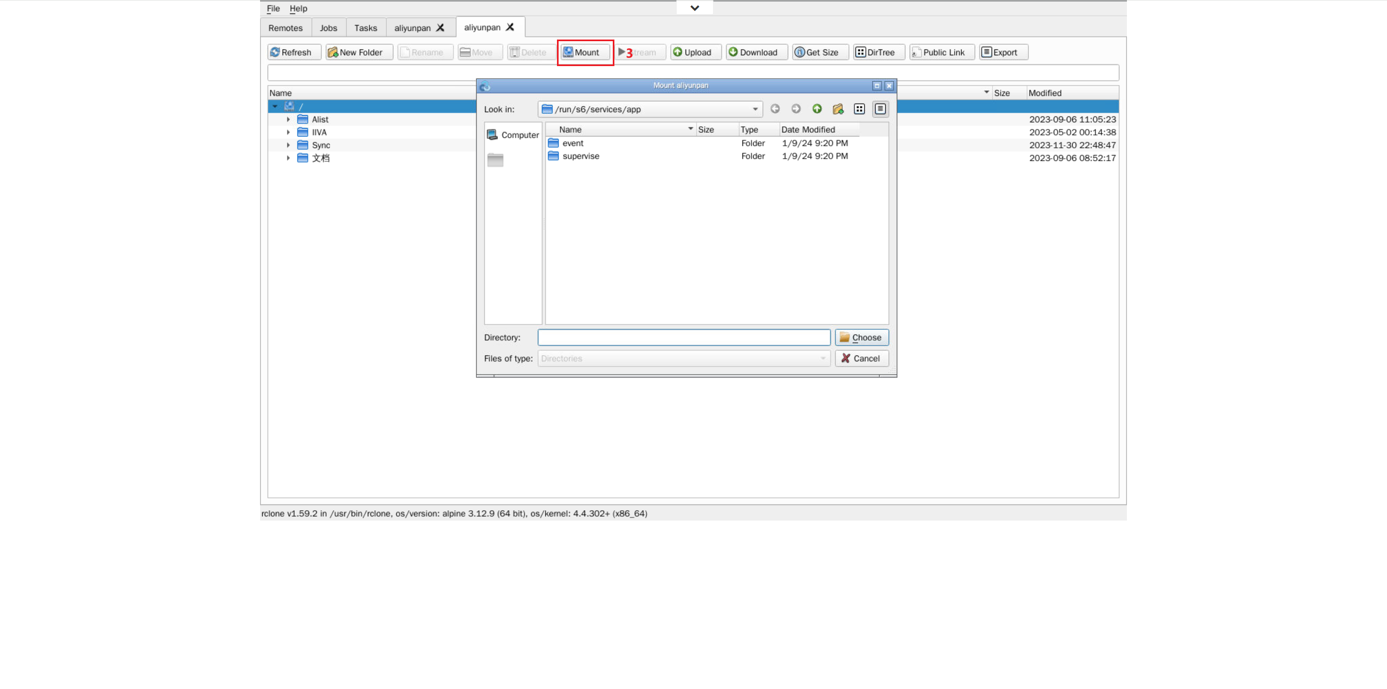Click the Mount toolbar button
The image size is (1387, 689).
click(x=584, y=52)
